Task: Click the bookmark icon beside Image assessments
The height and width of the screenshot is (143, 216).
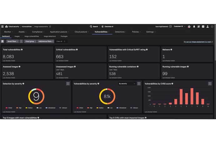Action: [x=50, y=26]
